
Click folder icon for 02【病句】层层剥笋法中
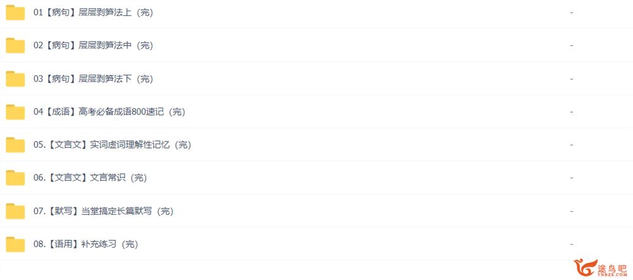coord(15,46)
